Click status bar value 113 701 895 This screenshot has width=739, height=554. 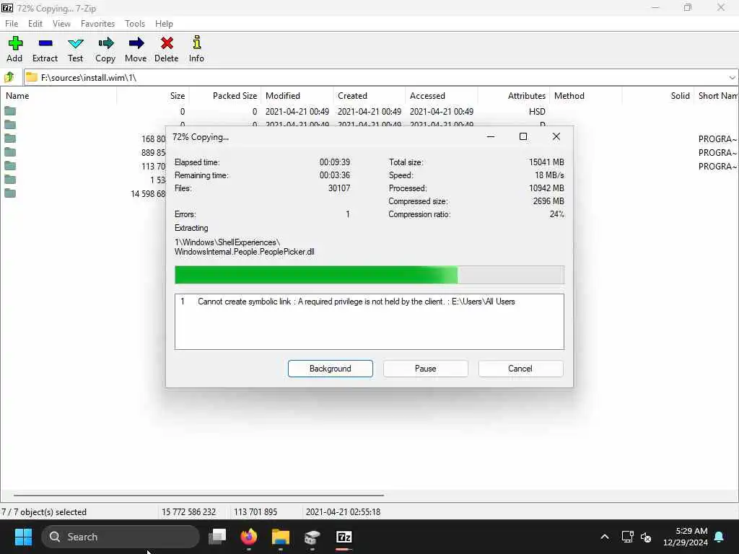click(x=255, y=511)
